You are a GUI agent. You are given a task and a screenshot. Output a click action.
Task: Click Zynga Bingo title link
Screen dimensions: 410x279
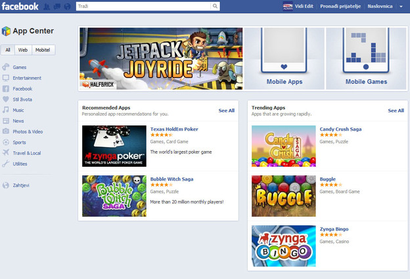pos(334,229)
